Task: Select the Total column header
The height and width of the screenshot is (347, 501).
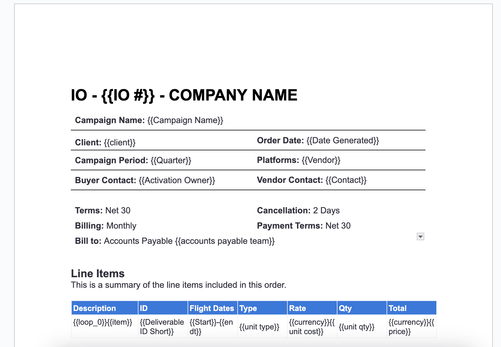Action: click(397, 308)
